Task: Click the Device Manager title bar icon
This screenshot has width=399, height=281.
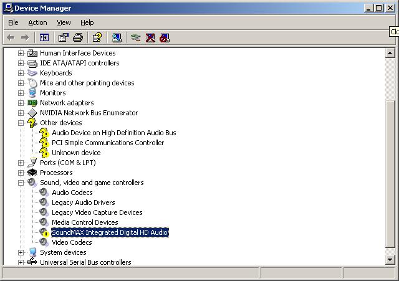Action: point(9,8)
